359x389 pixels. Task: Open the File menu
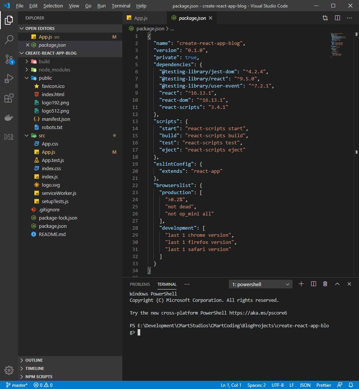19,6
